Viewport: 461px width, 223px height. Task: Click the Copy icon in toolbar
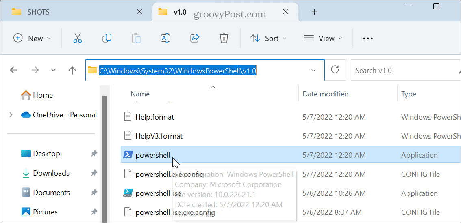107,38
